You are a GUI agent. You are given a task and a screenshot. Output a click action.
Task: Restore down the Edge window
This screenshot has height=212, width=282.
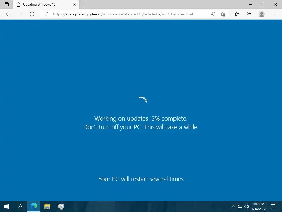(263, 4)
